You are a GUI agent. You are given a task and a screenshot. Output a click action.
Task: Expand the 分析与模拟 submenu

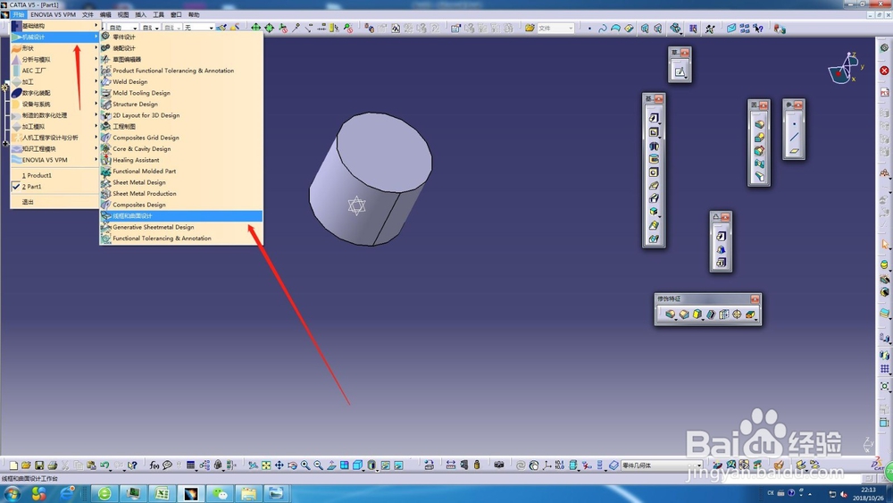tap(55, 59)
